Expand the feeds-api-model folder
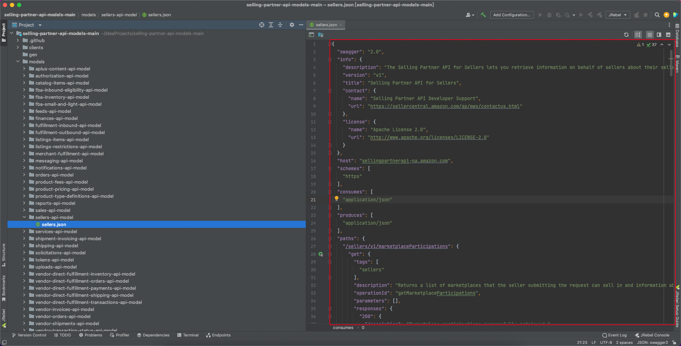681x346 pixels. tap(24, 111)
